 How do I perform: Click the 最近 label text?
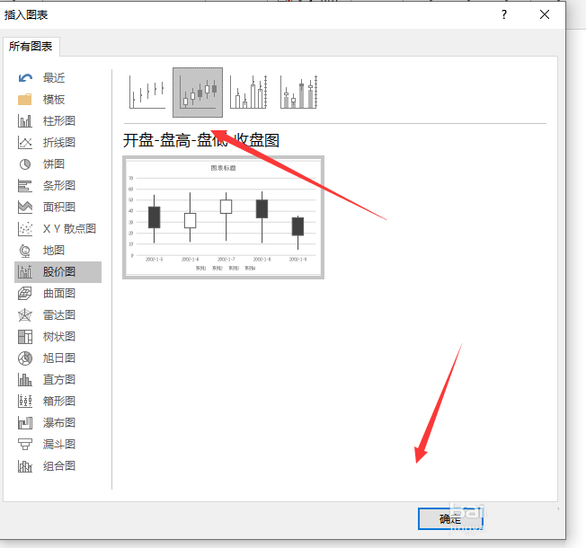[54, 77]
